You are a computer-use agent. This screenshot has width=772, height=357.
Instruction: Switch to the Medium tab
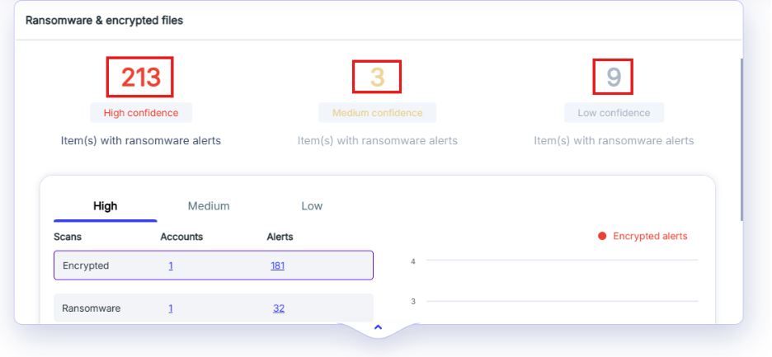click(x=209, y=206)
